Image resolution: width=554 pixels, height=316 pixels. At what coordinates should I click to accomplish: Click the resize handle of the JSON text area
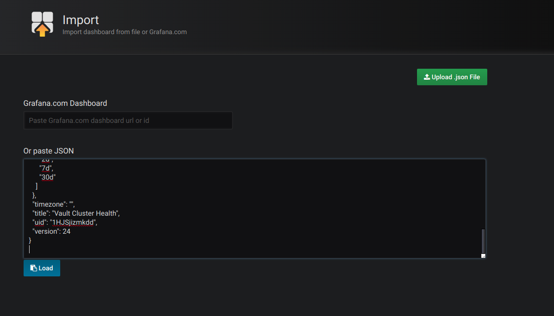tap(483, 256)
